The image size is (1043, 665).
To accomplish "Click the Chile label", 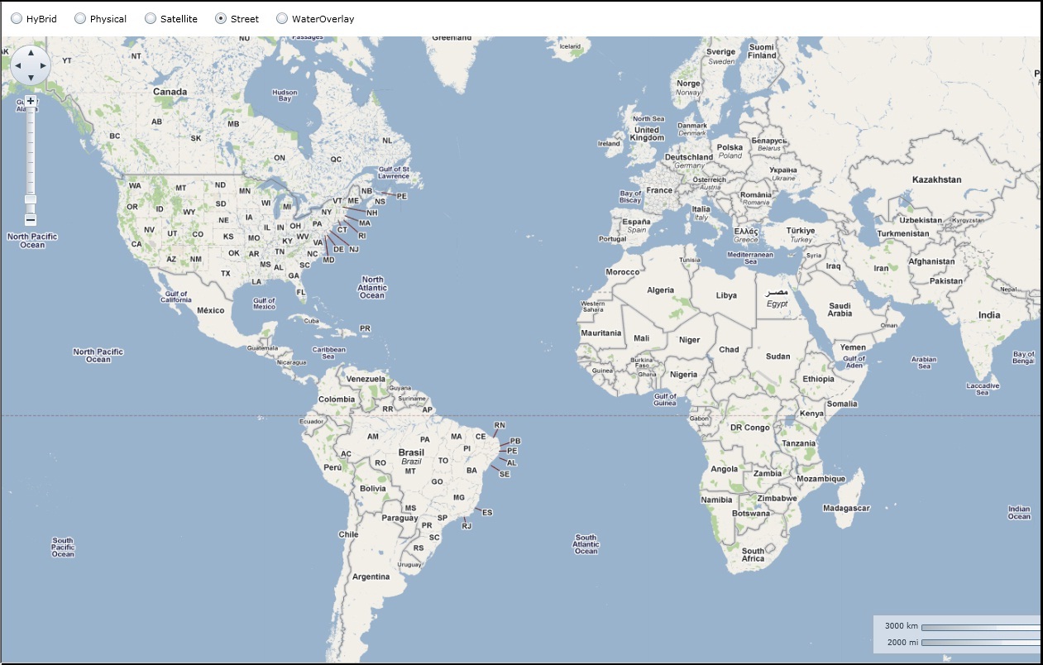I will 348,534.
